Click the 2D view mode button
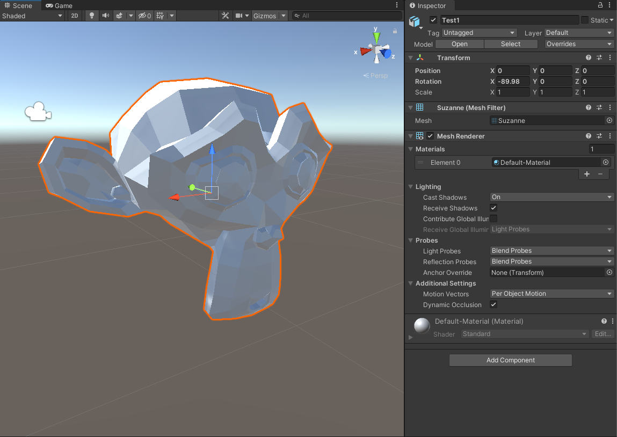The image size is (617, 437). point(75,16)
